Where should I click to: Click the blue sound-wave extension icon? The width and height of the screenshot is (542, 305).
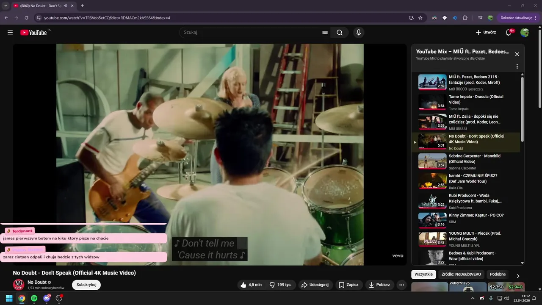pos(455,18)
